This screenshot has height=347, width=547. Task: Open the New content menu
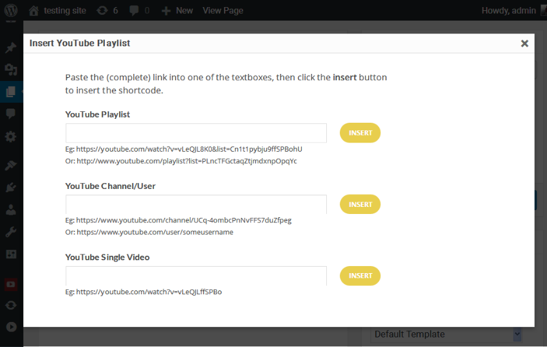(177, 10)
